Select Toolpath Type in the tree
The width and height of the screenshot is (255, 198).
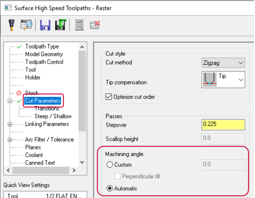[x=42, y=47]
